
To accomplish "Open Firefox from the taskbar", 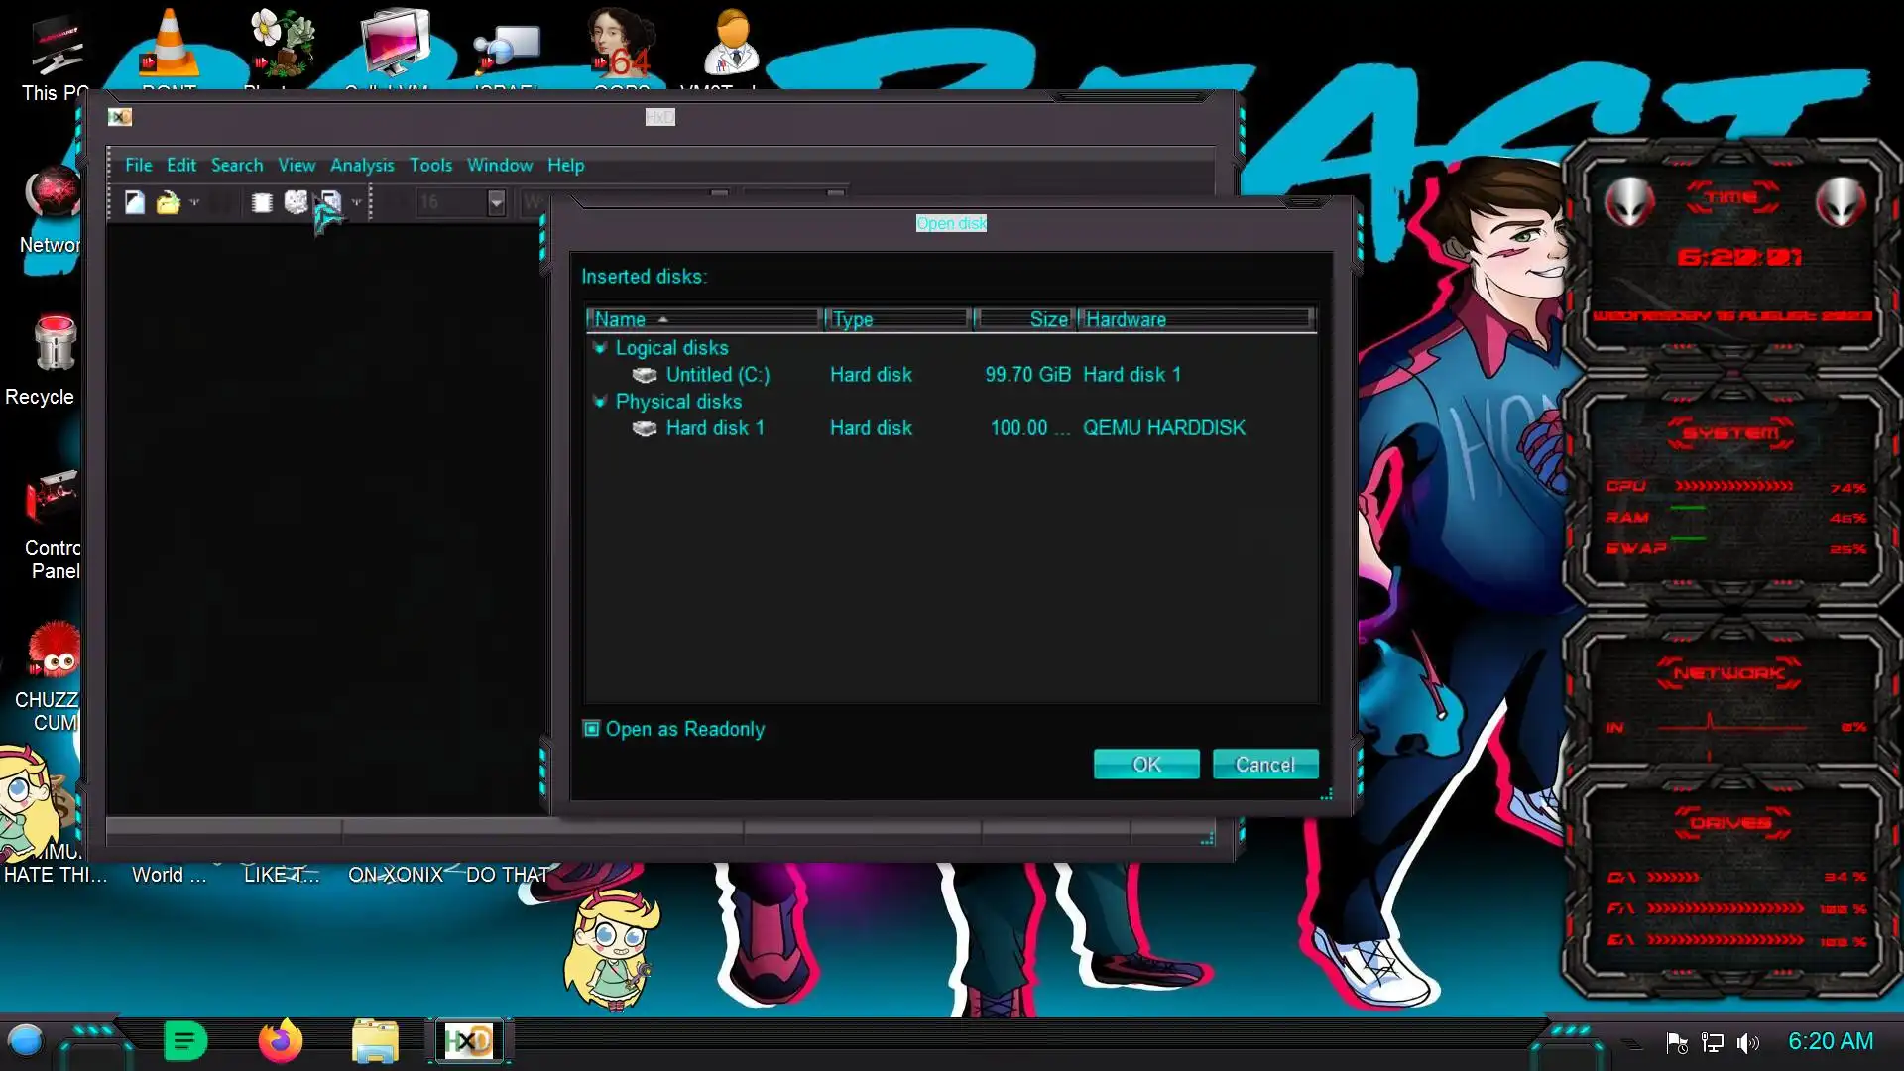I will tap(280, 1041).
